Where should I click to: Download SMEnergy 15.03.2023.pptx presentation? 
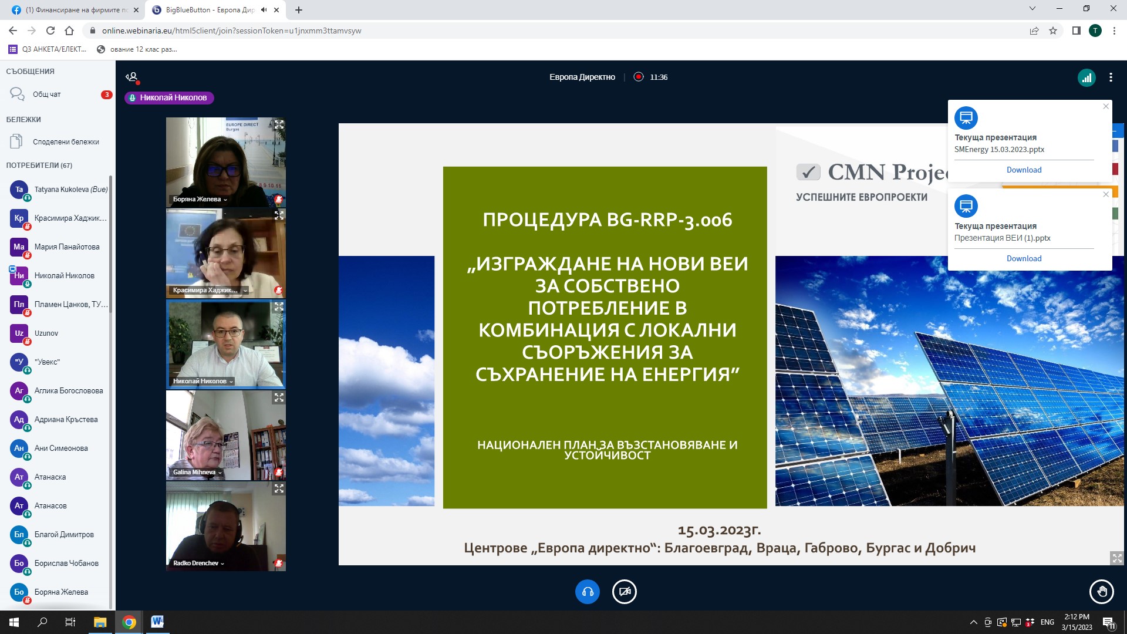(1024, 170)
